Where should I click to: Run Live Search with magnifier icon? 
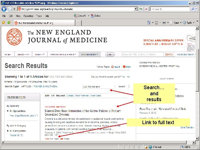pyautogui.click(x=193, y=9)
